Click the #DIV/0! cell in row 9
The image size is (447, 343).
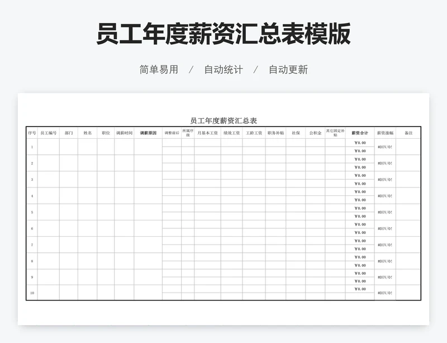385,277
